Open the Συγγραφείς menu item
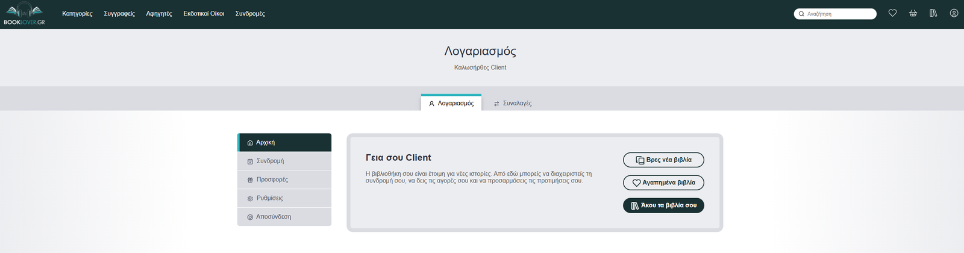The width and height of the screenshot is (964, 253). [119, 13]
